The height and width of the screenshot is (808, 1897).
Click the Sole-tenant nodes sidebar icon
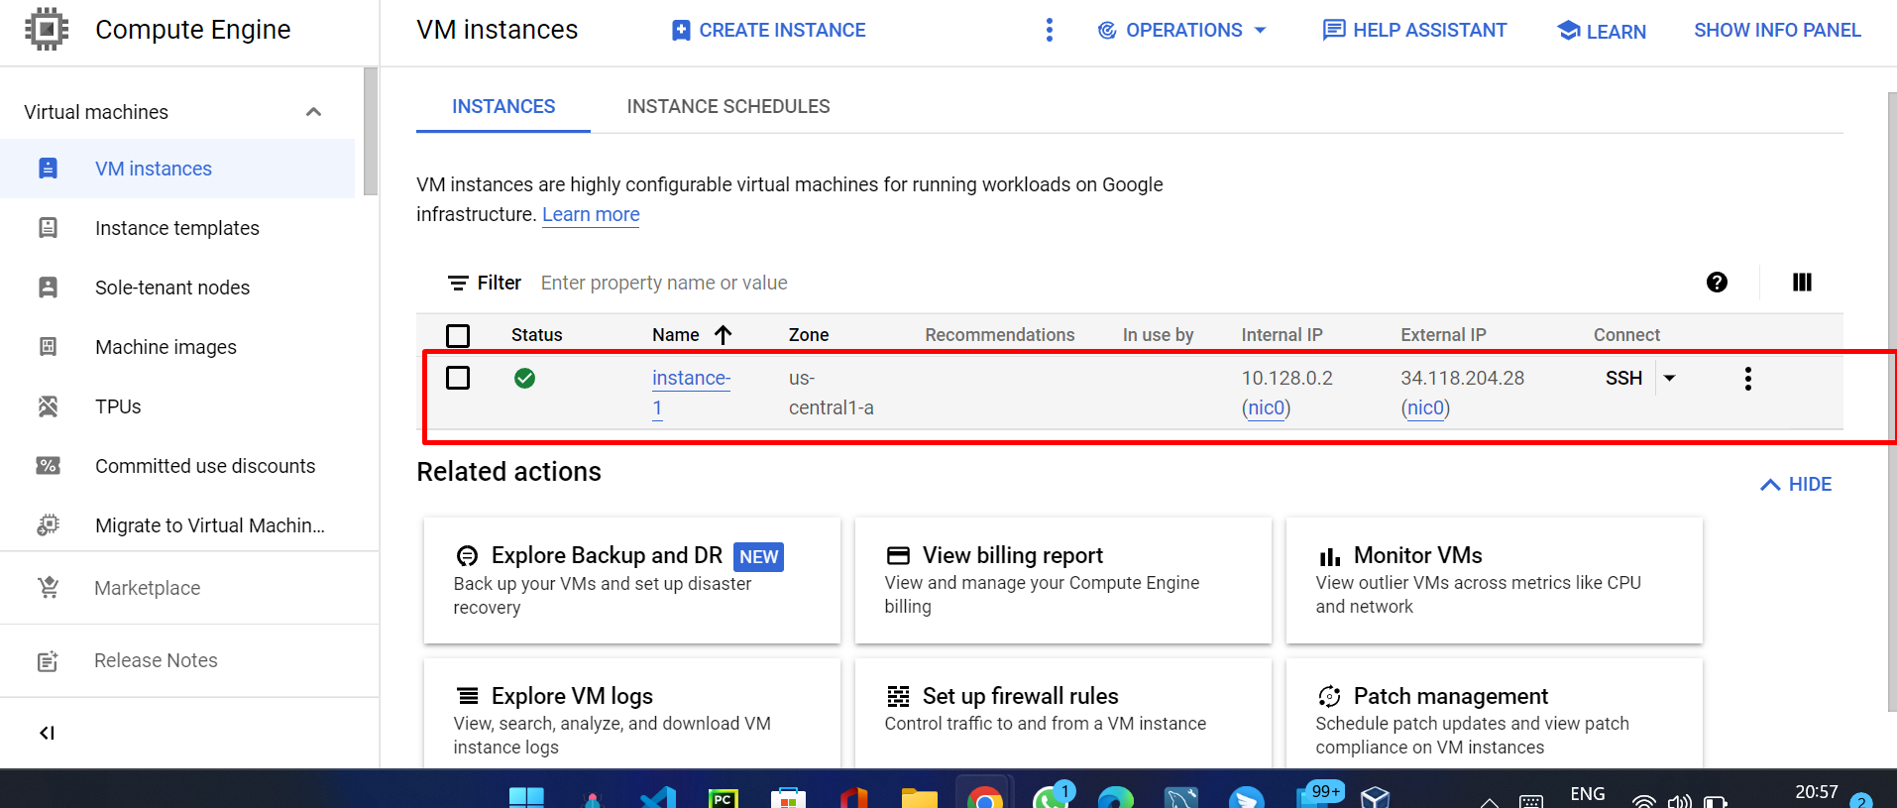pyautogui.click(x=48, y=288)
